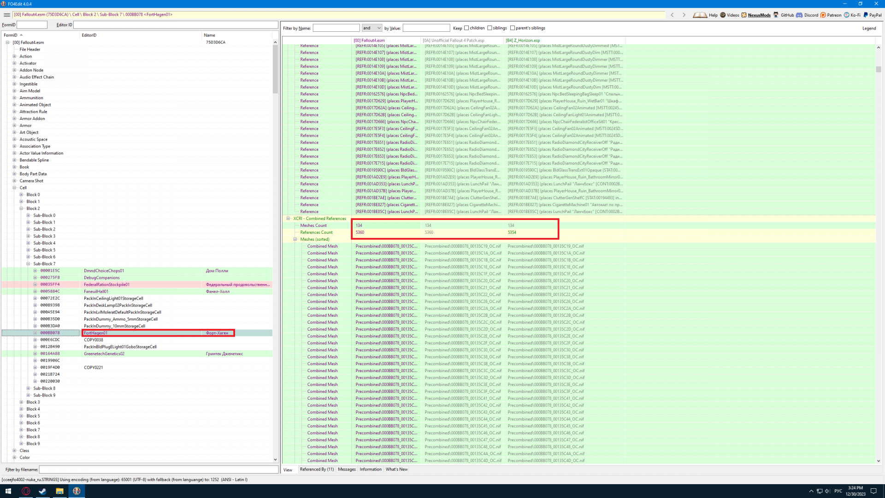Enable the parent's siblings checkbox
885x498 pixels.
click(513, 28)
